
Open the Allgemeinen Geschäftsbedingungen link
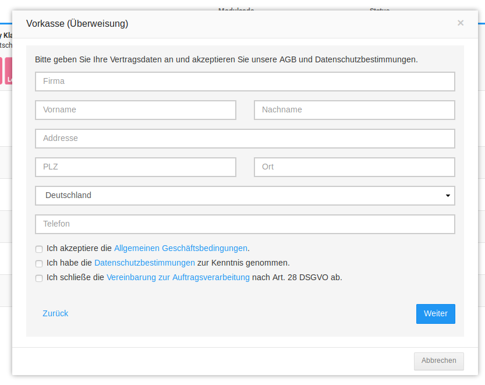[x=180, y=248]
